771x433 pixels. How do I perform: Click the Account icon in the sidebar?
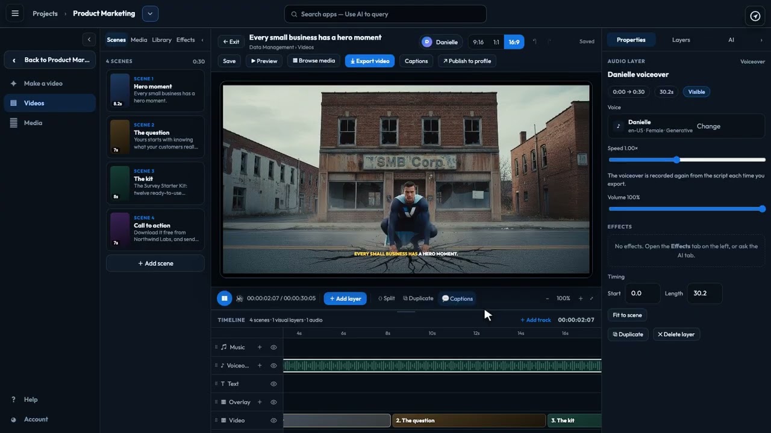14,419
